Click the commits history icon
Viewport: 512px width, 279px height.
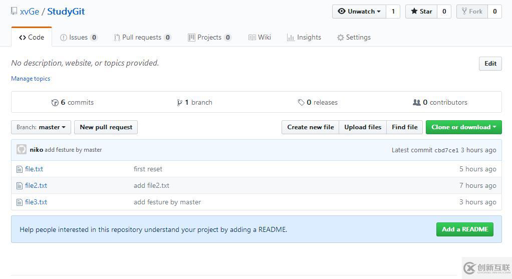[55, 103]
